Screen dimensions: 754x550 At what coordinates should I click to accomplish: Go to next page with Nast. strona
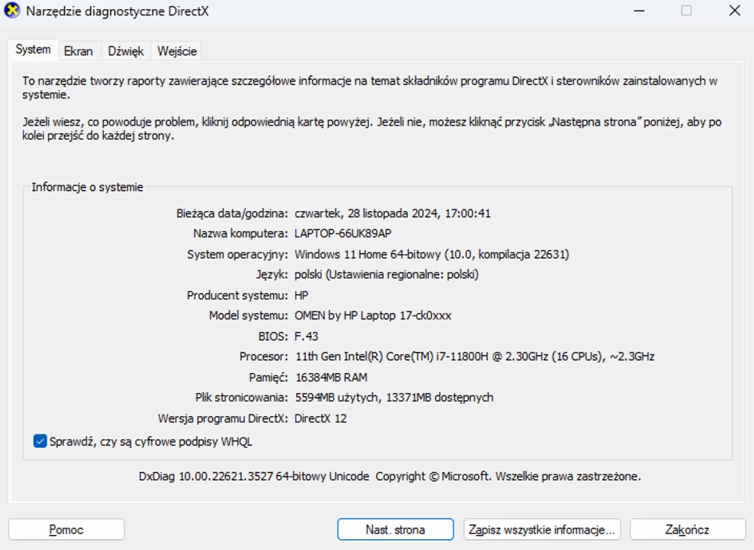[x=395, y=529]
